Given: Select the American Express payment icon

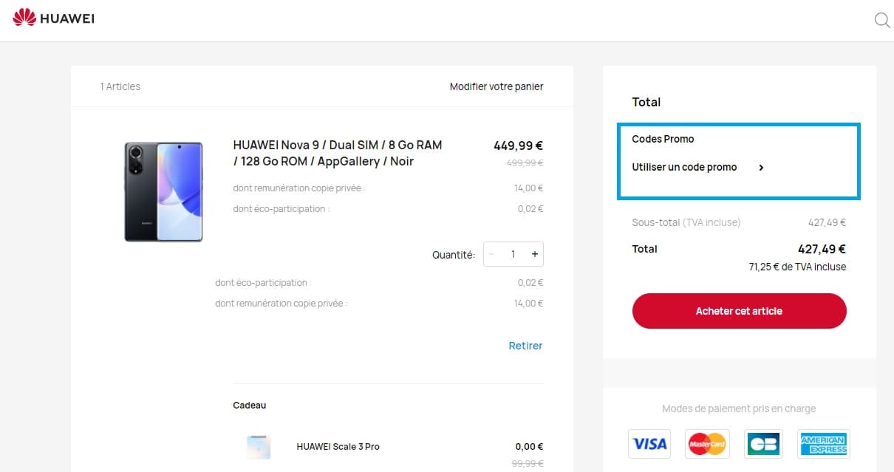Looking at the screenshot, I should (x=824, y=443).
